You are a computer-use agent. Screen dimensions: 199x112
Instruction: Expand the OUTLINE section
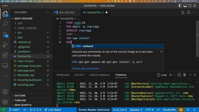(31, 96)
